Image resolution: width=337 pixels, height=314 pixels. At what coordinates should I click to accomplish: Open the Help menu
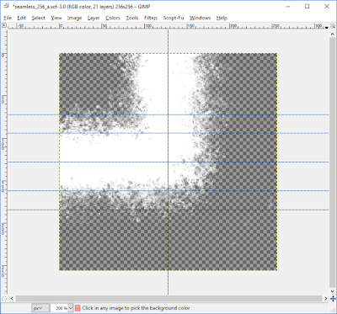coord(222,18)
